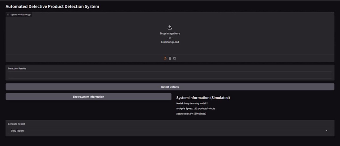
Task: Click the Accuracy 98.5% text line
Action: (191, 114)
